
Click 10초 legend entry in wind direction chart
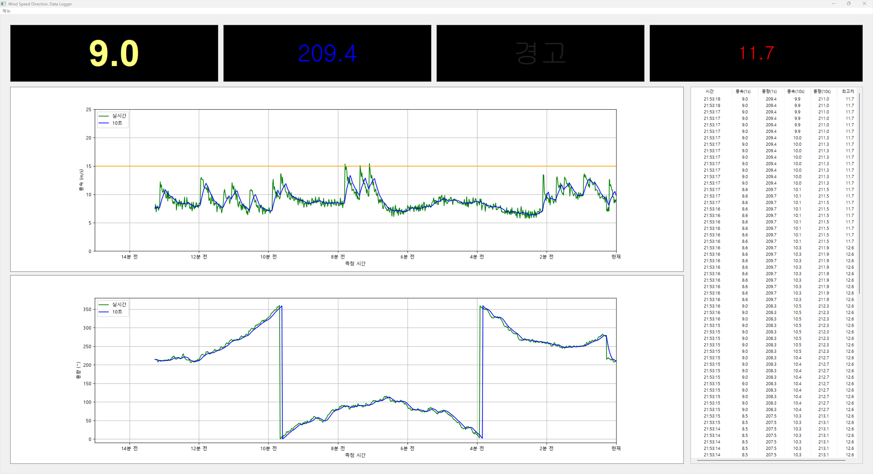111,312
